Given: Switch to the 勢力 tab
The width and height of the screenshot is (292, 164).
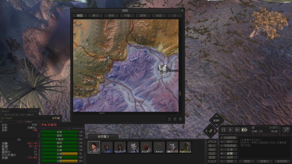Looking at the screenshot, I should click(96, 16).
